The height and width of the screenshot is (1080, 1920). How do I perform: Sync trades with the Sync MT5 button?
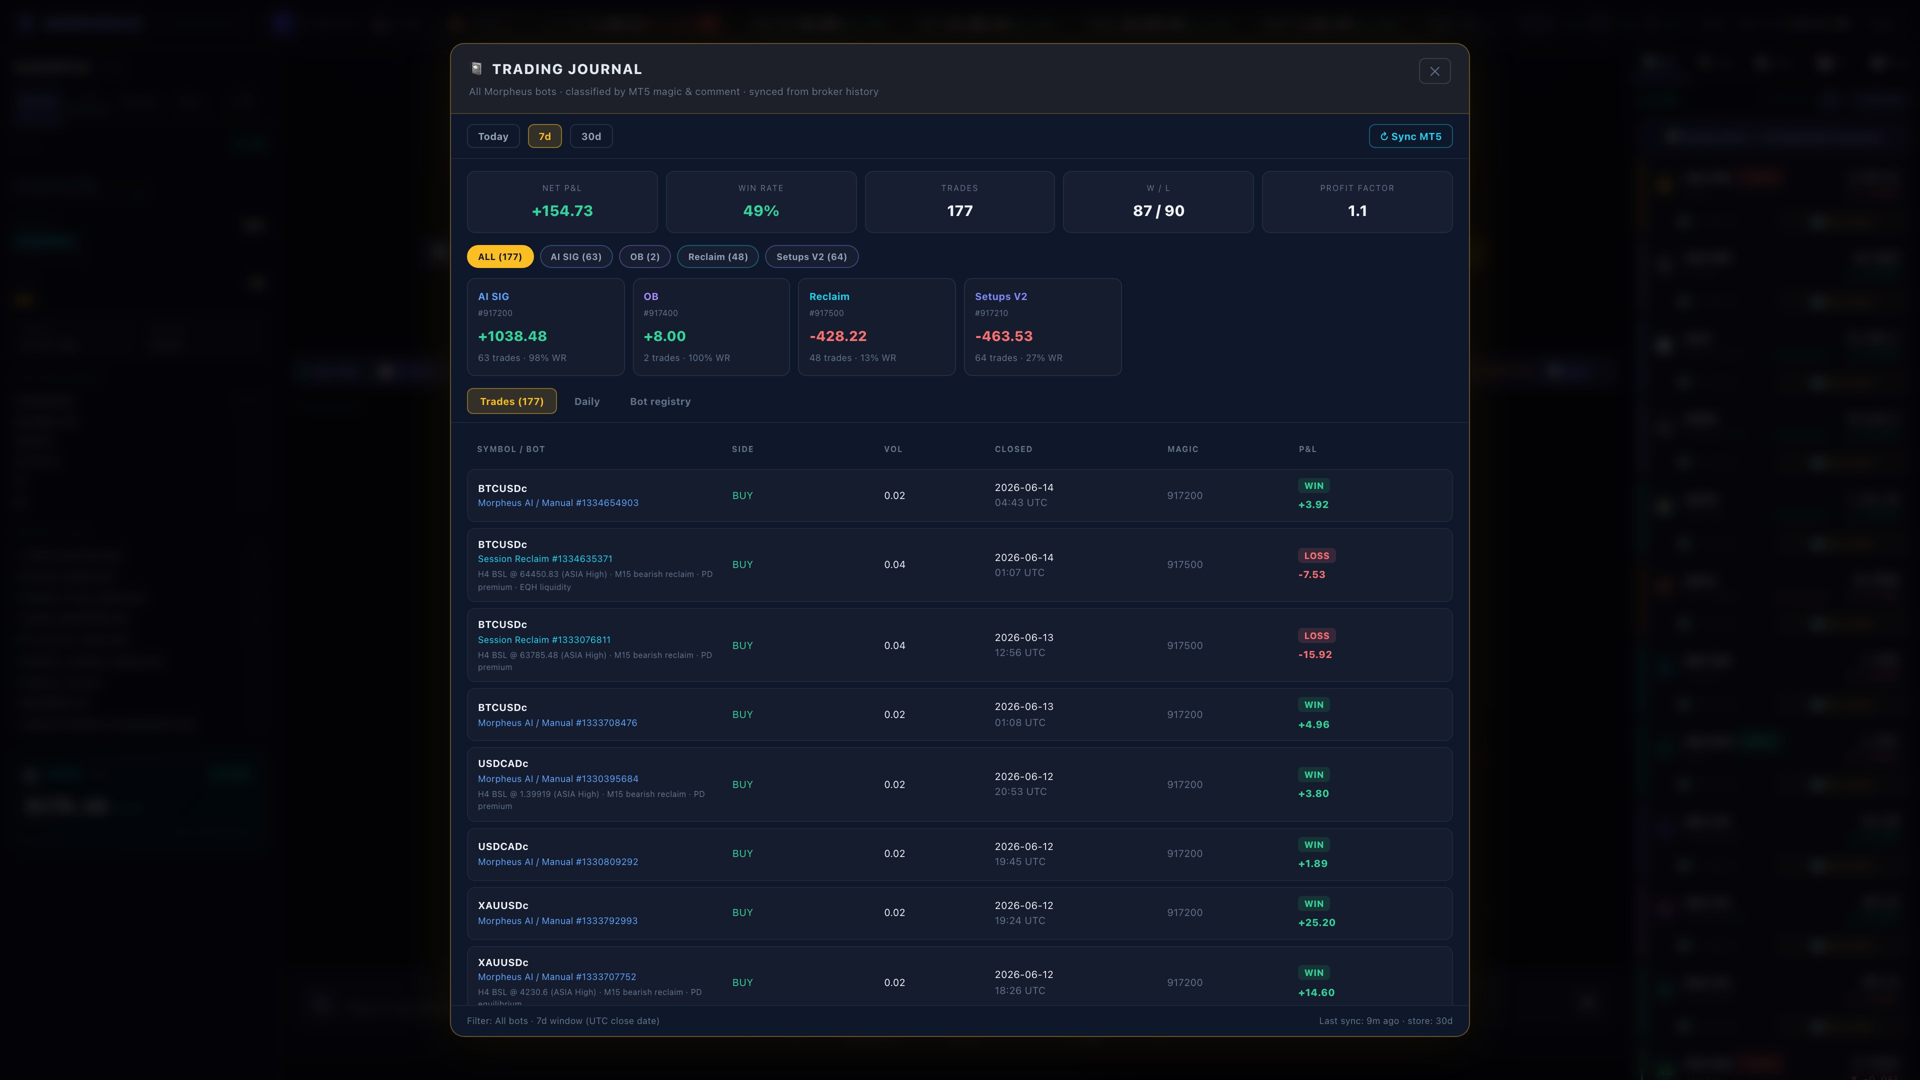1410,136
